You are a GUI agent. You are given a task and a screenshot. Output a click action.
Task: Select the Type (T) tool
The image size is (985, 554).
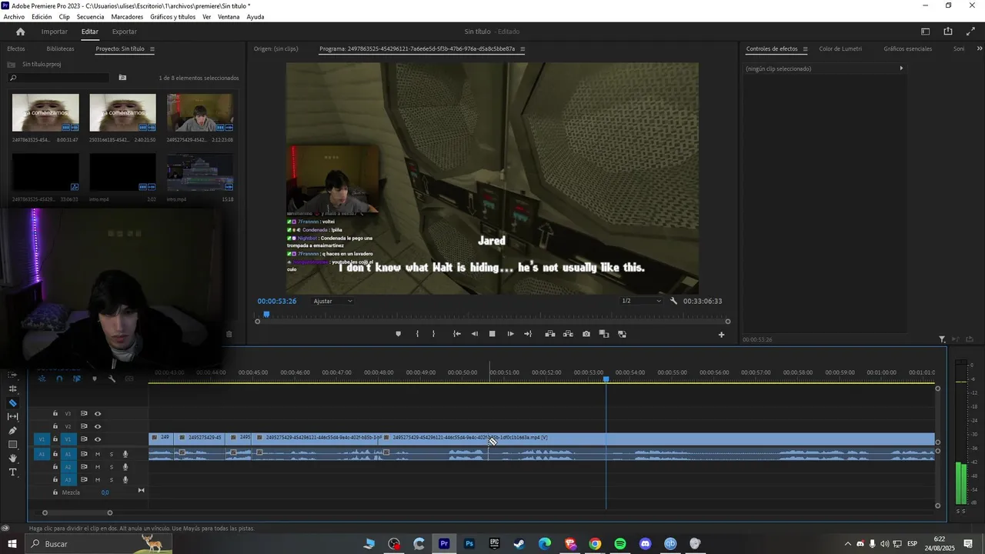pos(12,472)
